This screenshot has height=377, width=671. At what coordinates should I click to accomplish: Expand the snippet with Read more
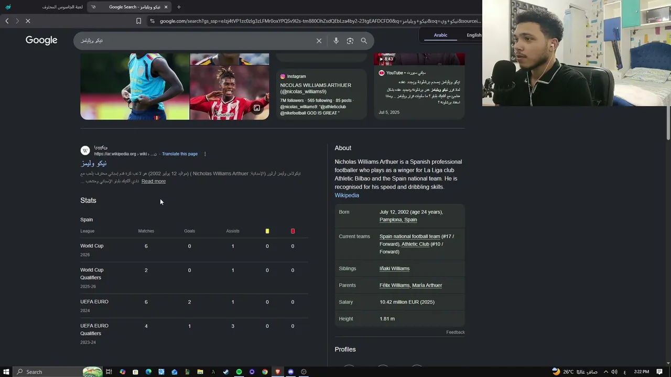(x=154, y=181)
